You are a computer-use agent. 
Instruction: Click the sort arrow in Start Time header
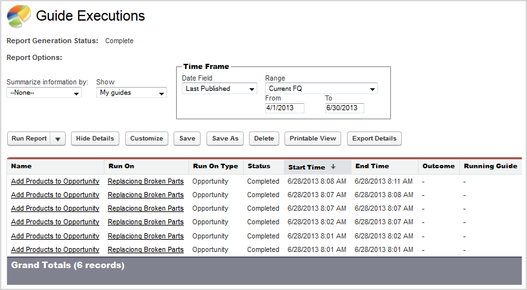(333, 166)
